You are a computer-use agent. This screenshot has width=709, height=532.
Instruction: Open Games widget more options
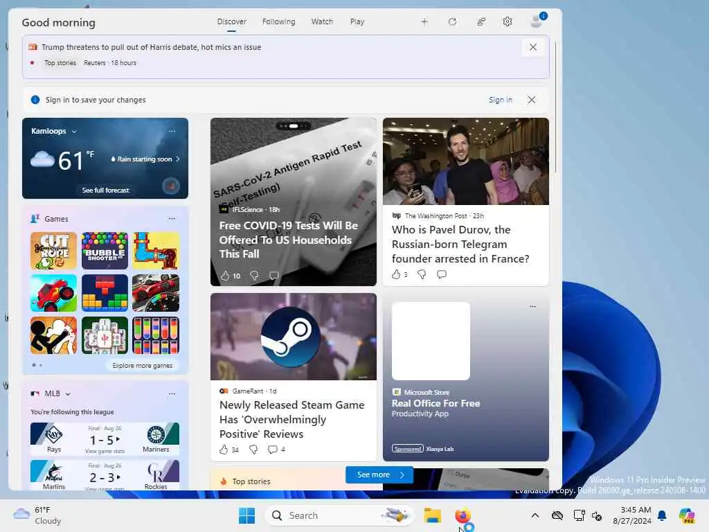[x=172, y=219]
